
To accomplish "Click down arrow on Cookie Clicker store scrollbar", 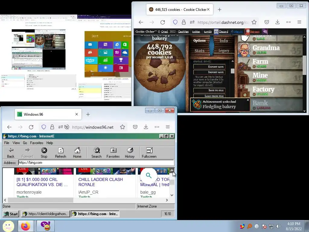I will pos(304,111).
